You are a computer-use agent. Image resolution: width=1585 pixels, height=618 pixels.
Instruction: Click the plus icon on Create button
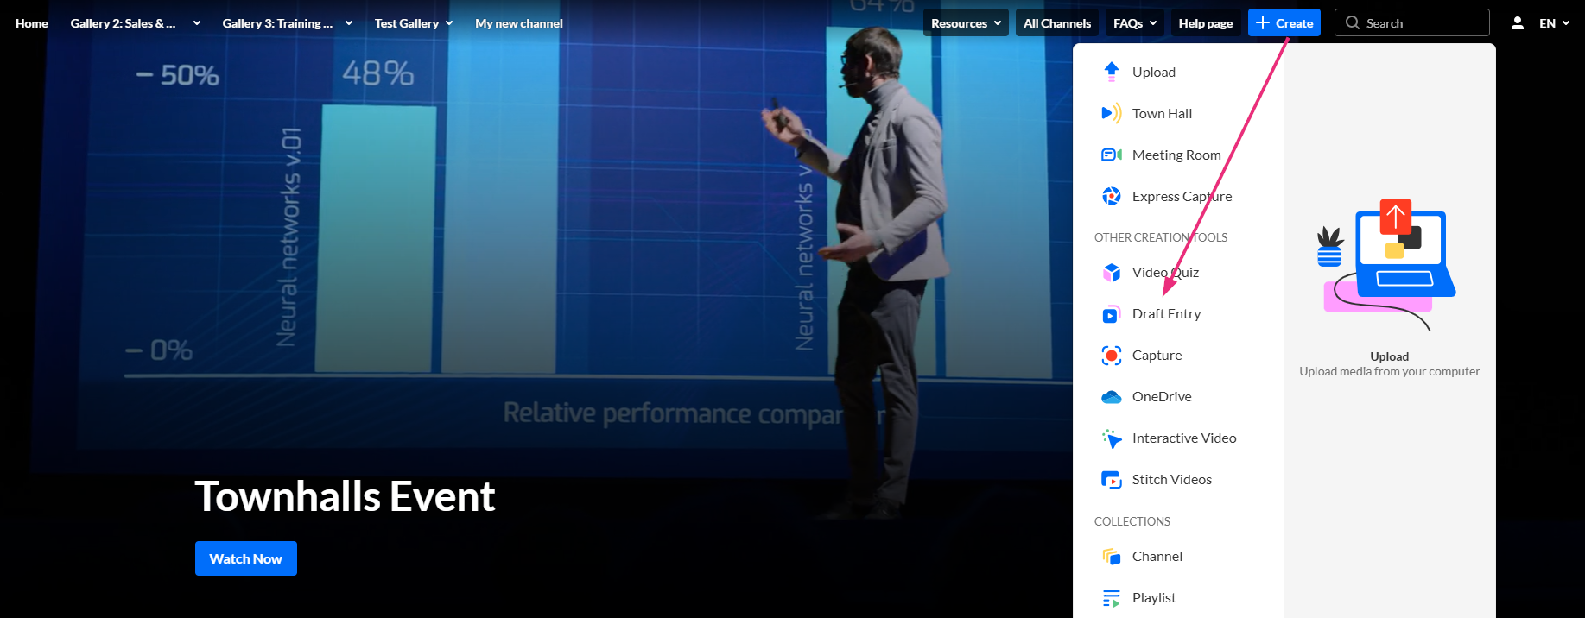click(x=1262, y=22)
